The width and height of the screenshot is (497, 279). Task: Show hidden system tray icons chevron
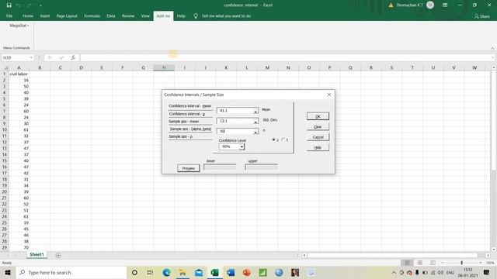394,272
